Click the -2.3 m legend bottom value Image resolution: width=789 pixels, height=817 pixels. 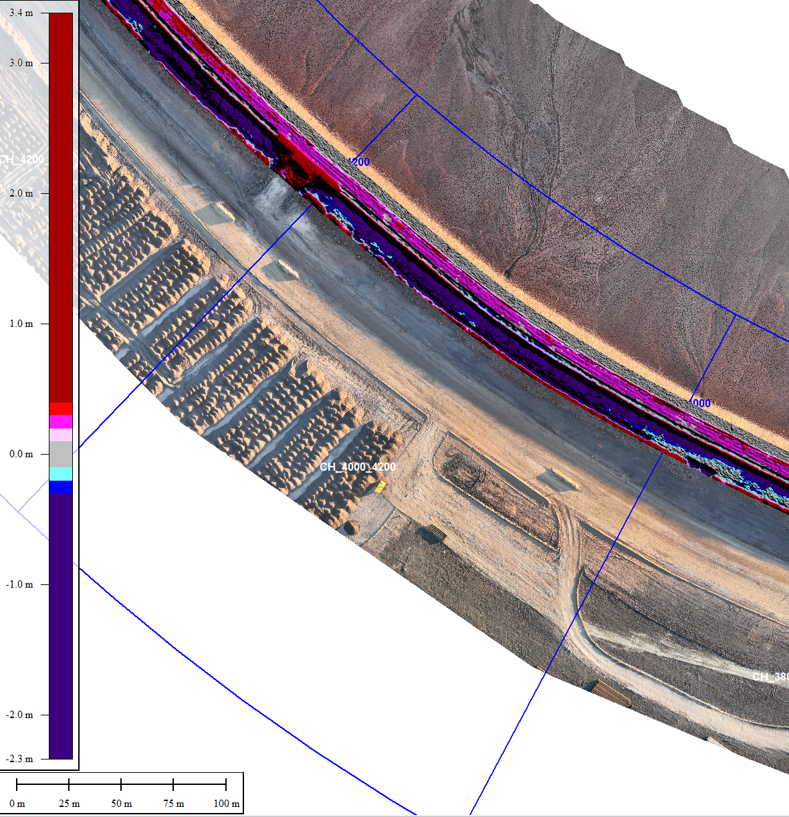(19, 759)
